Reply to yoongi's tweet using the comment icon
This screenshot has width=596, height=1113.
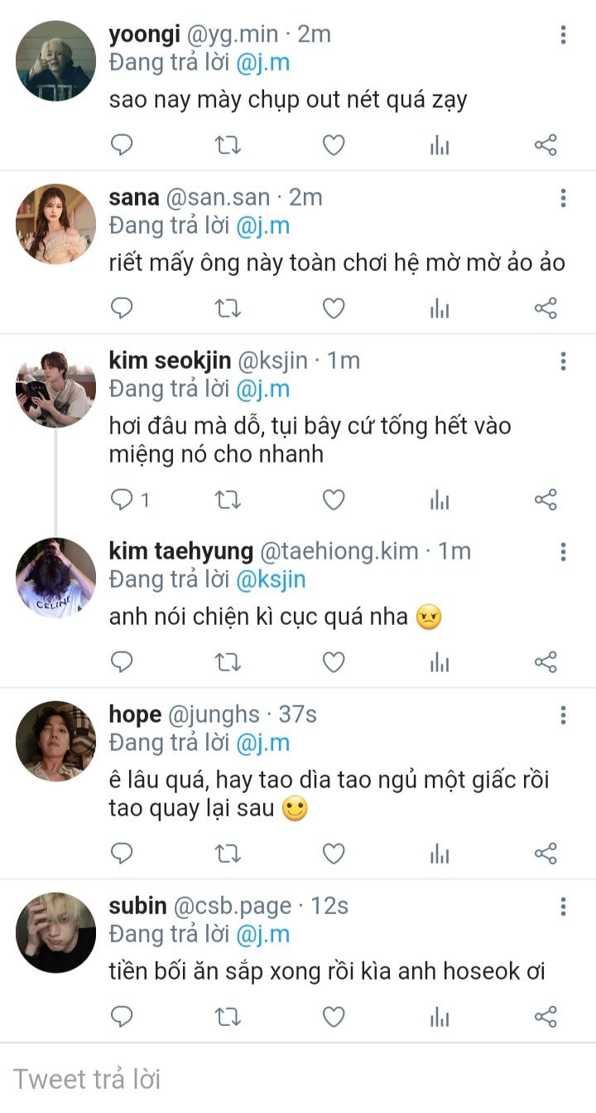point(123,146)
